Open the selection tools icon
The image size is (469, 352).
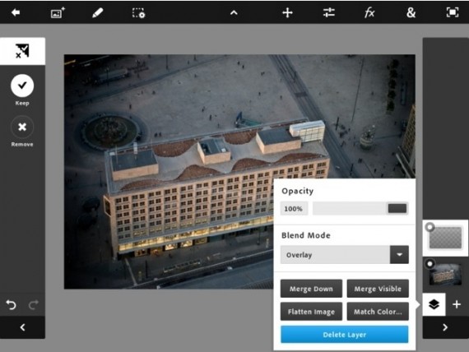(x=138, y=13)
